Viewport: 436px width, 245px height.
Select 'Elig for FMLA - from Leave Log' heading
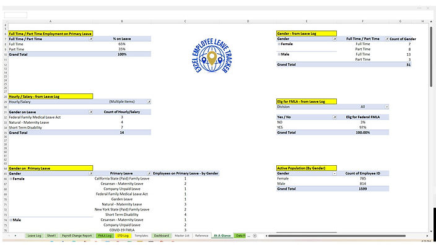tap(307, 101)
